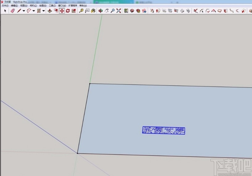
Task: Click the second red box extension icon
Action: pos(138,11)
